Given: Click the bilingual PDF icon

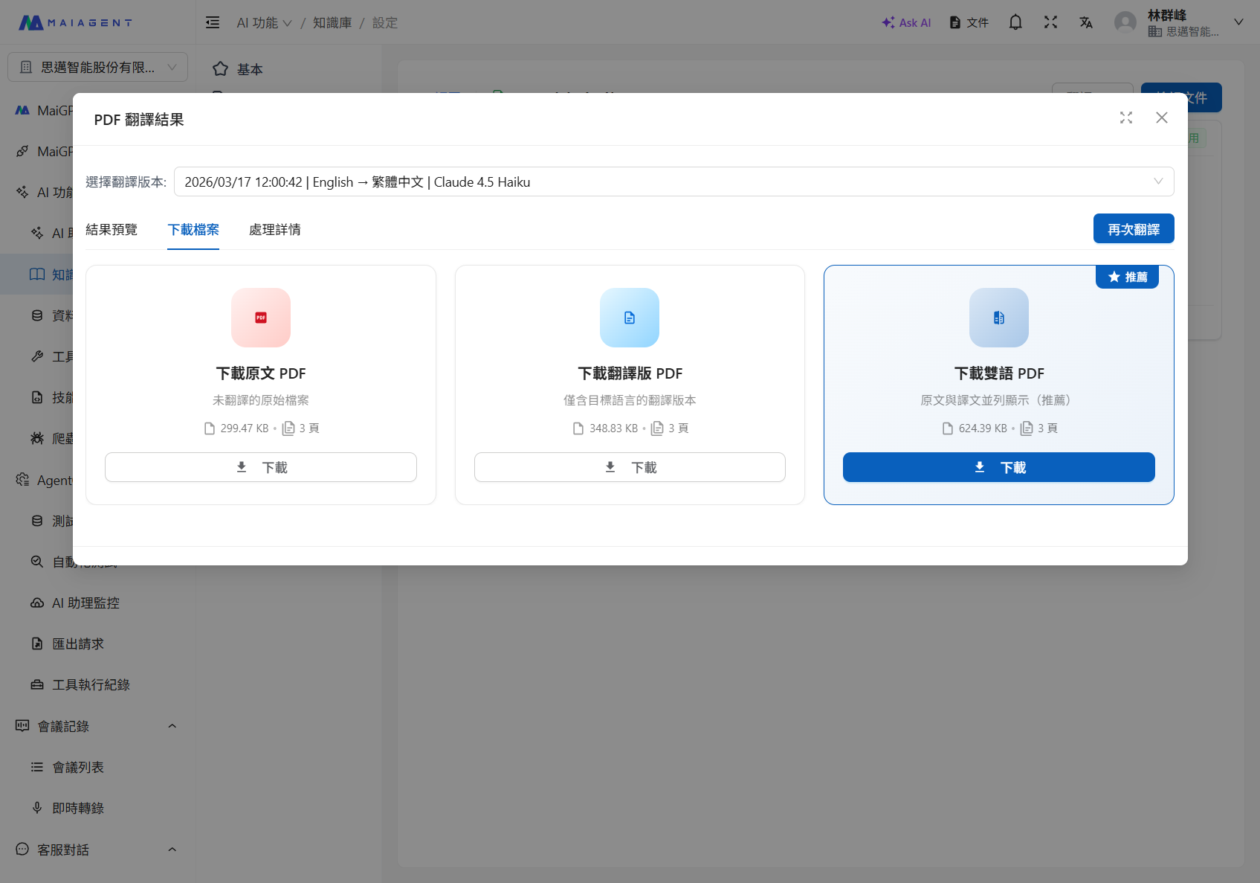Looking at the screenshot, I should 998,318.
